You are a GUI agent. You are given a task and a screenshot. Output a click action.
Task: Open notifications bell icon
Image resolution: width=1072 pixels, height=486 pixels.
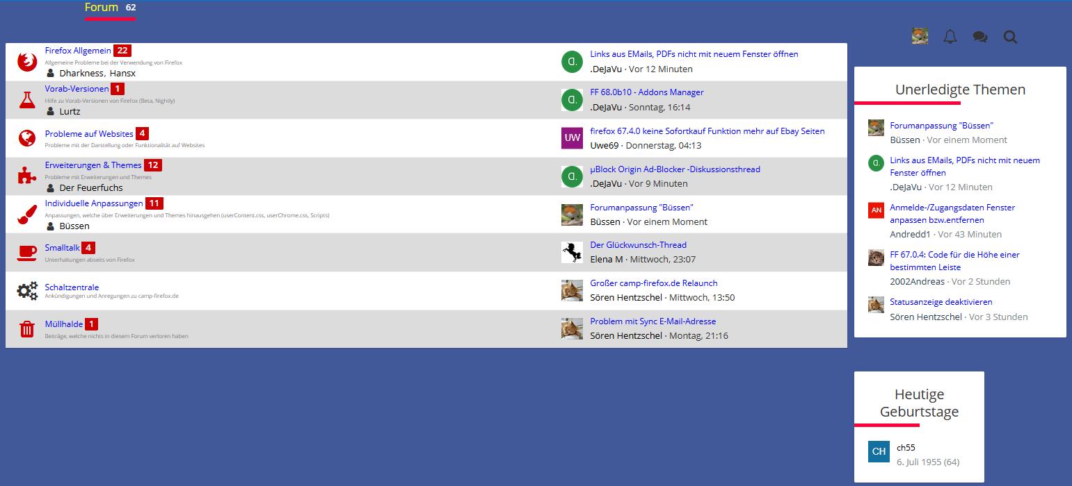coord(950,37)
